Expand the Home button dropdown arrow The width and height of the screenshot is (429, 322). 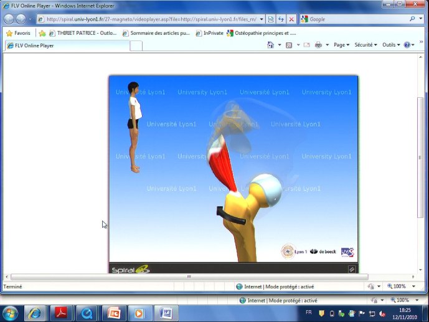coord(280,45)
